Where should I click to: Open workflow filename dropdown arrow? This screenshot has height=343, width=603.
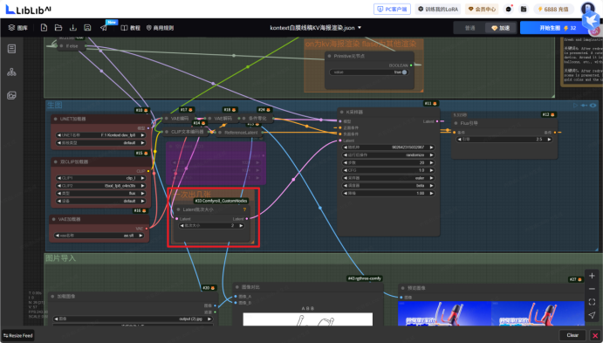tap(360, 28)
